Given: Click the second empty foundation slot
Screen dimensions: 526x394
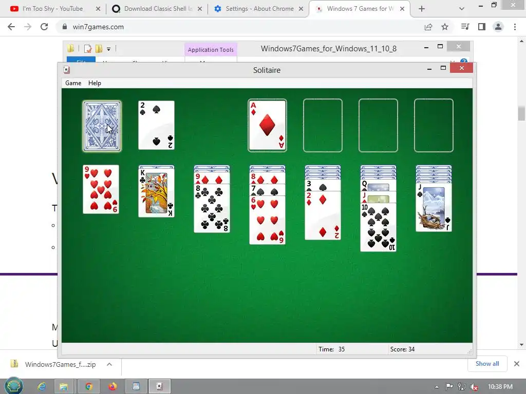Looking at the screenshot, I should [x=323, y=125].
